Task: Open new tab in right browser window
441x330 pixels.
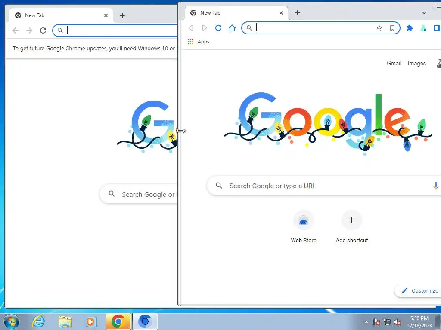Action: [298, 13]
